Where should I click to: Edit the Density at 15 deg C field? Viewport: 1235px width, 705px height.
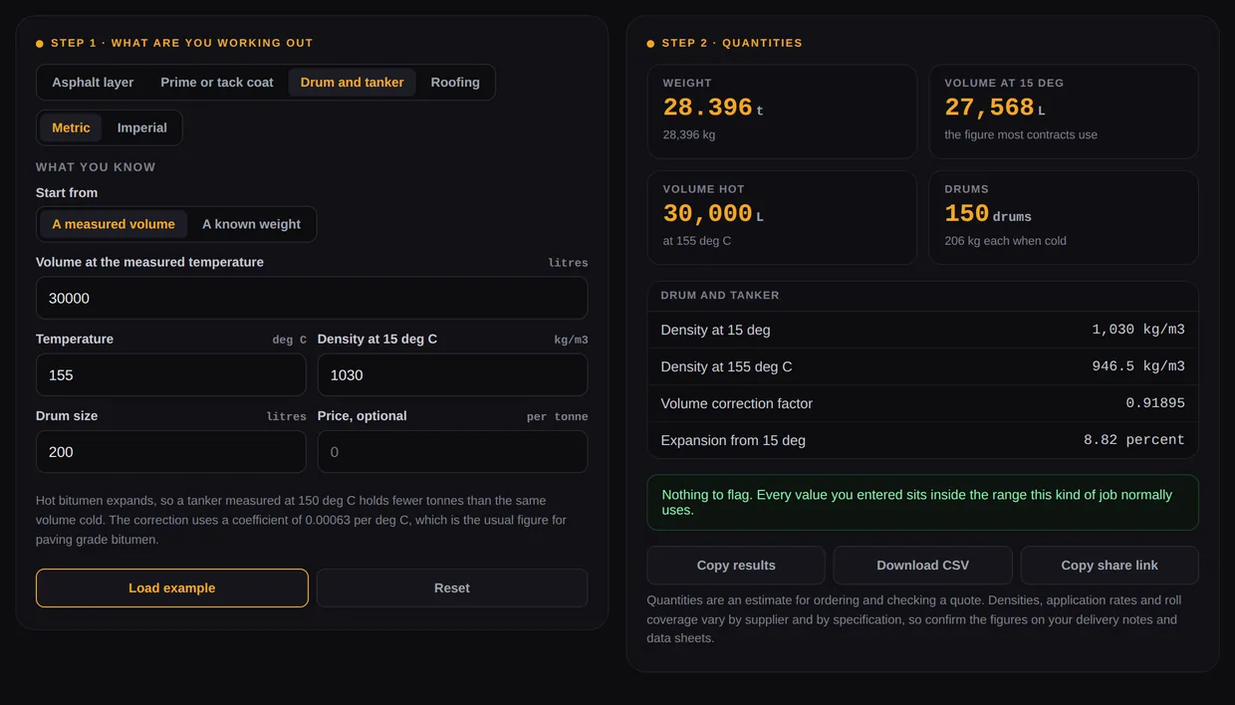pyautogui.click(x=452, y=374)
